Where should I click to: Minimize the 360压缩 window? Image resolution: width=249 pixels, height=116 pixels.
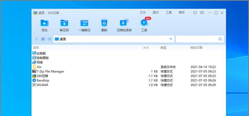point(210,13)
